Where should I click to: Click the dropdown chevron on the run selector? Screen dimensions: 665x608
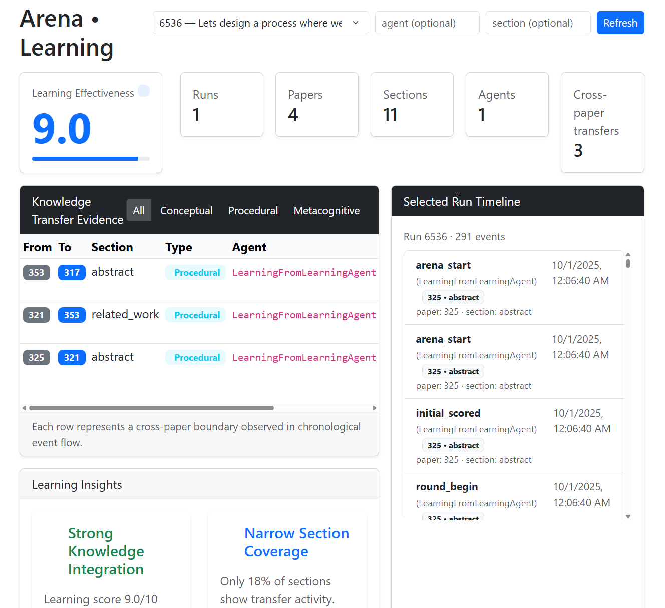coord(356,23)
